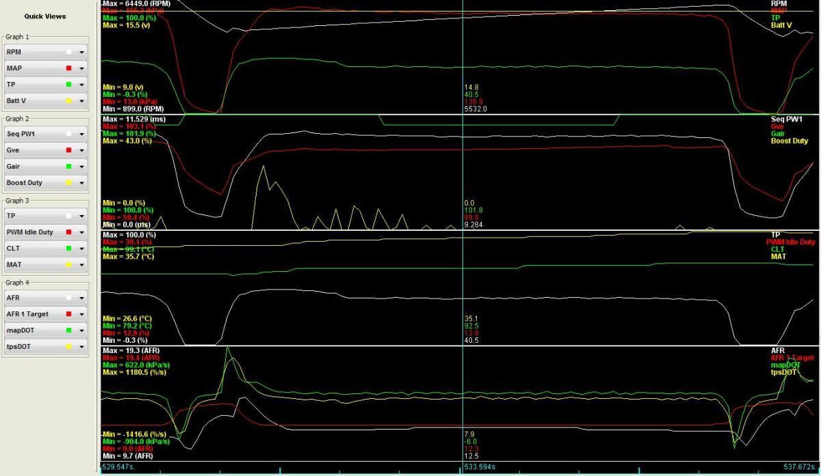The width and height of the screenshot is (821, 476).
Task: Click the 'Max = 11.529 (ms)' readout
Action: tap(133, 120)
